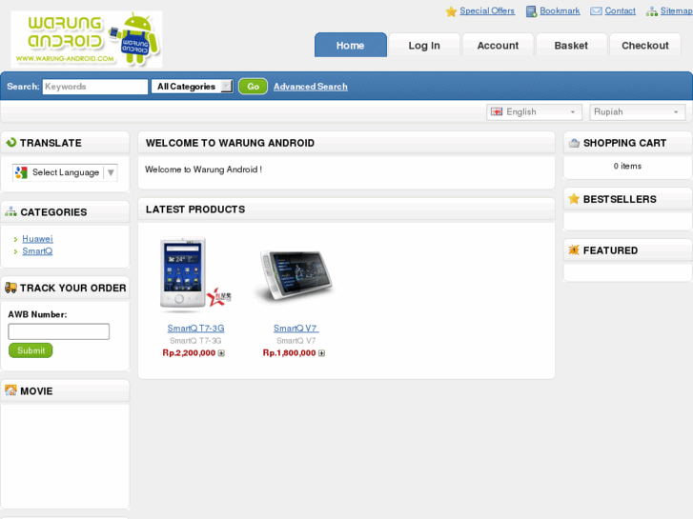Viewport: 693px width, 519px height.
Task: Click the Featured burst icon
Action: tap(574, 250)
